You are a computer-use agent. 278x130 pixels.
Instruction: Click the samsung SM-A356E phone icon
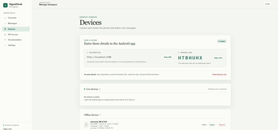click(86, 125)
